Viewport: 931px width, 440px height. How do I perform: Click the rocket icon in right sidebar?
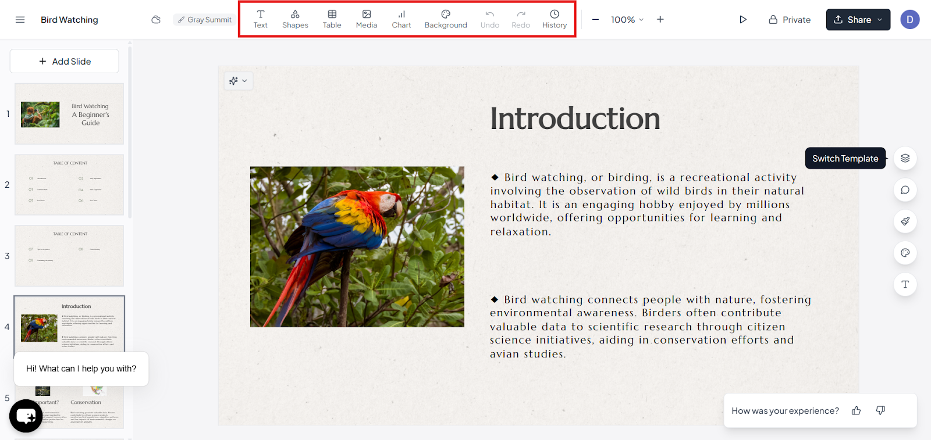pos(905,221)
